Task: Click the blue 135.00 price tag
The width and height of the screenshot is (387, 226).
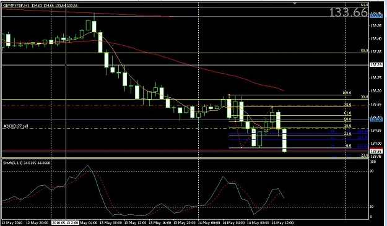Action: point(376,120)
